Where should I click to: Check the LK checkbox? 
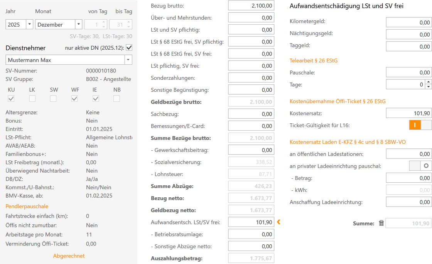tap(32, 98)
